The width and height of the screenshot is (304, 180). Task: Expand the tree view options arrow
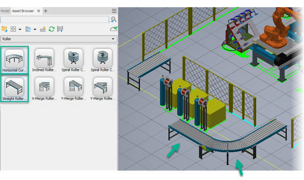(x=35, y=30)
